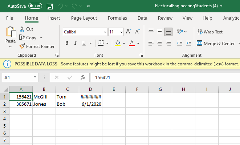Switch to the Help tab
This screenshot has width=240, height=145.
pyautogui.click(x=207, y=18)
